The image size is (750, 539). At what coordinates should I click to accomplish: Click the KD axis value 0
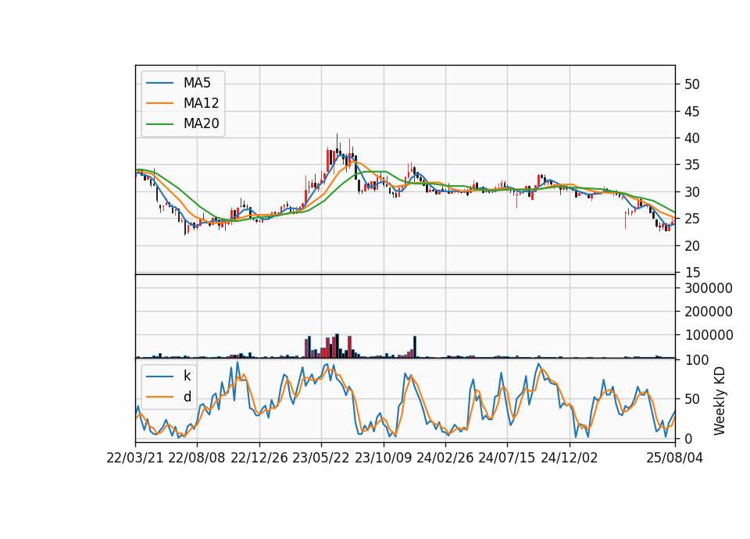688,438
